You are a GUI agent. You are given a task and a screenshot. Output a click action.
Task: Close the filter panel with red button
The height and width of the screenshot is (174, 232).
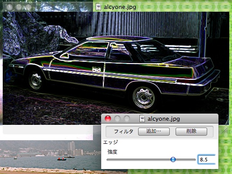pyautogui.click(x=108, y=119)
